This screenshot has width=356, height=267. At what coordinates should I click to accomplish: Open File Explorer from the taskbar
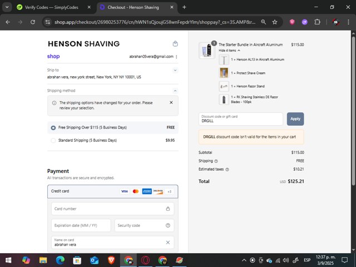(43, 260)
